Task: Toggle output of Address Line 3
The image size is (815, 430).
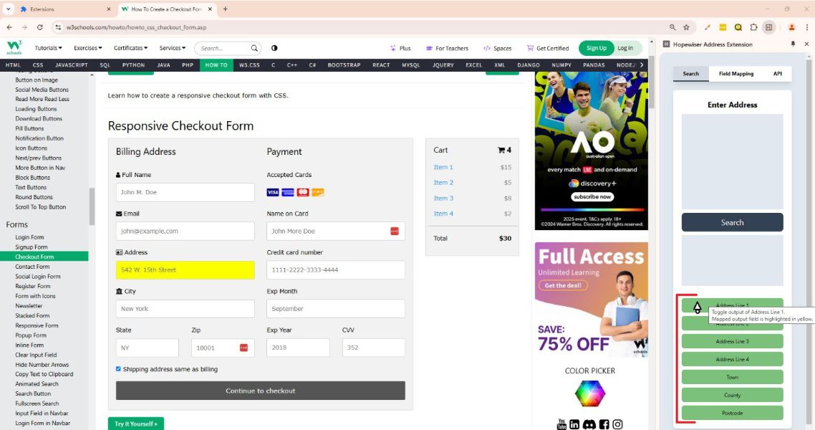Action: point(732,341)
